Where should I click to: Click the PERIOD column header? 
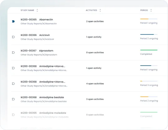144,10
